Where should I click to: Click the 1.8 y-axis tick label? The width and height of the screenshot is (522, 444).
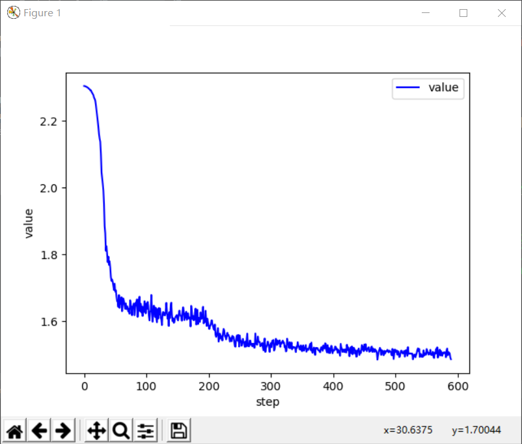[49, 255]
